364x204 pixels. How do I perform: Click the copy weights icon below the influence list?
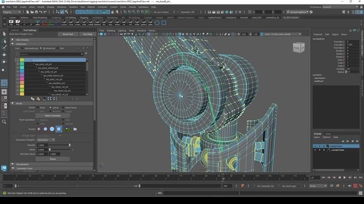(32, 99)
